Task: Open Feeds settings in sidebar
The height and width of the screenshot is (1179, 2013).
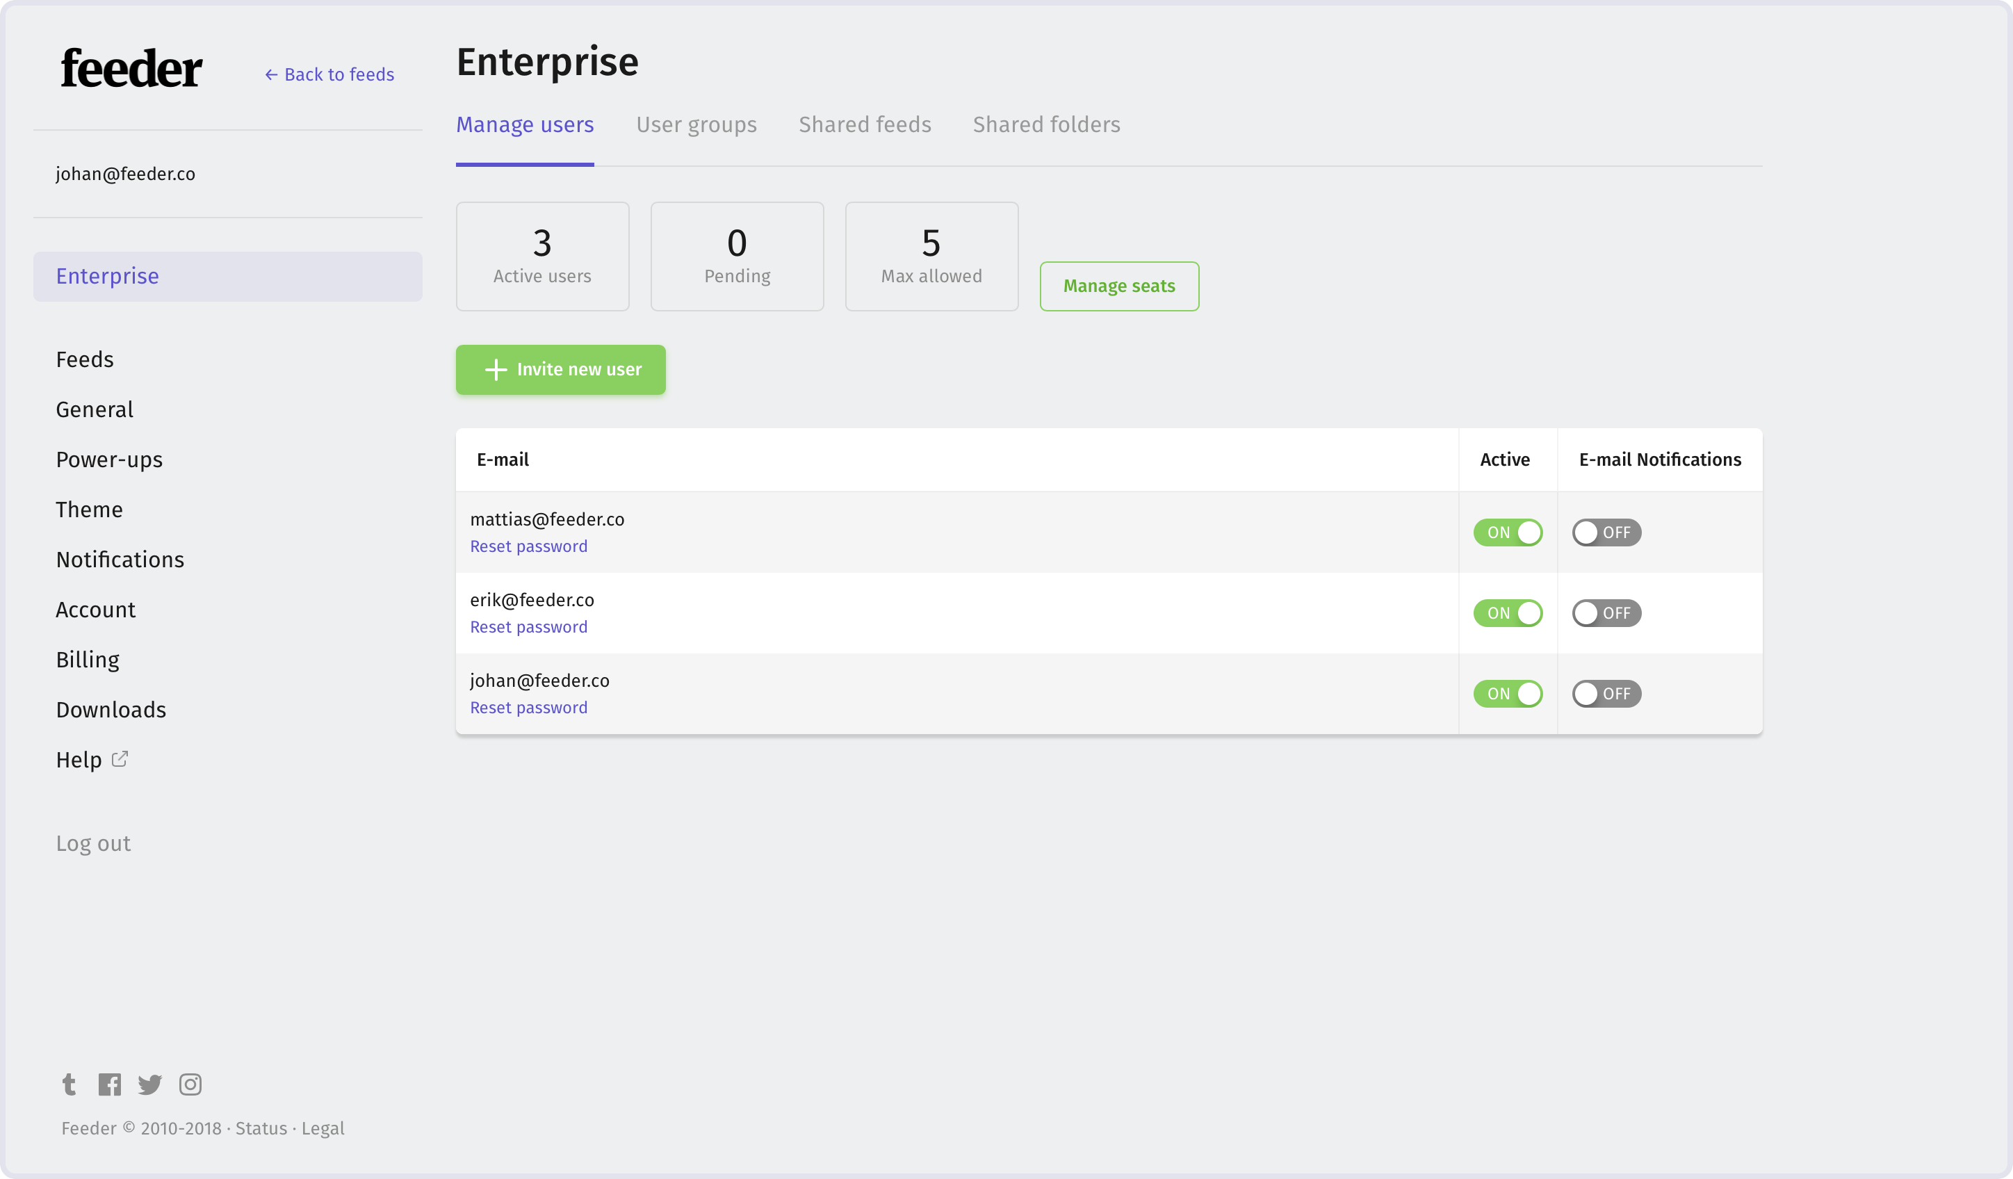Action: click(x=85, y=359)
